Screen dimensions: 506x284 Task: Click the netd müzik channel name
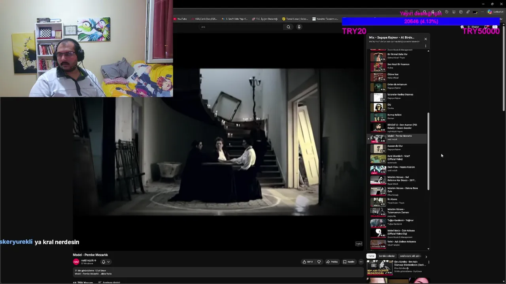coord(88,260)
